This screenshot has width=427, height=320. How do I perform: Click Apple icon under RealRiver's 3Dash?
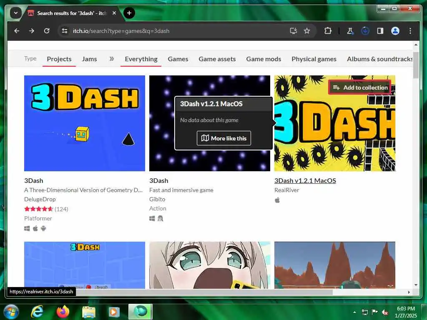coord(277,200)
